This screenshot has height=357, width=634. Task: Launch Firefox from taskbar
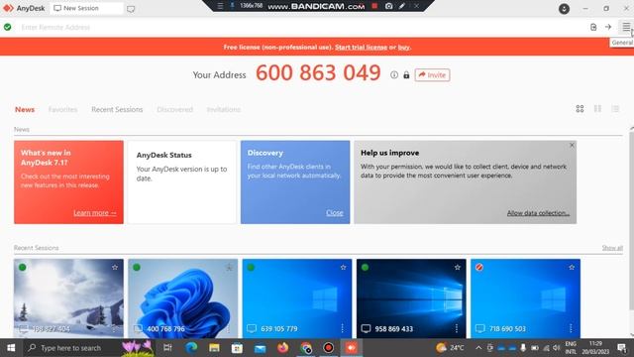(283, 348)
